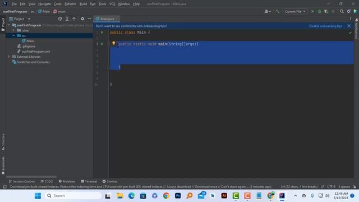The width and height of the screenshot is (359, 202).
Task: Open Project view selector dropdown
Action: point(20,19)
